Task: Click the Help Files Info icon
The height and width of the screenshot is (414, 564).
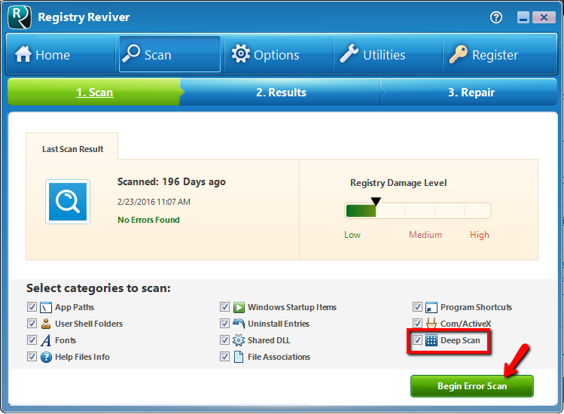Action: 46,357
